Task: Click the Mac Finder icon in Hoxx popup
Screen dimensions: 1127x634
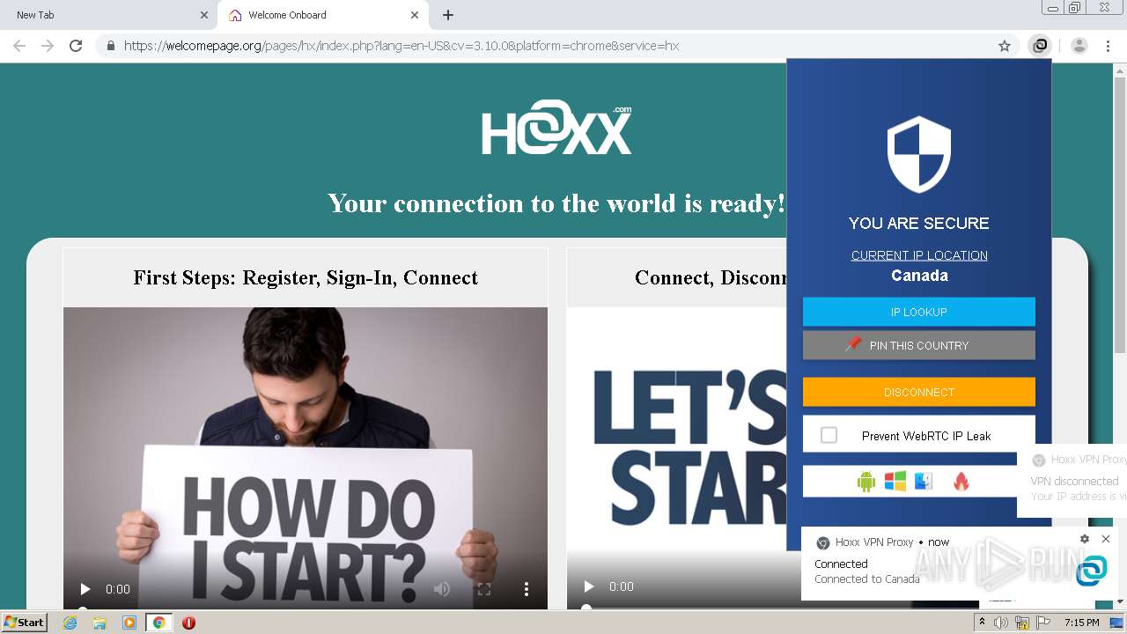Action: pos(923,482)
